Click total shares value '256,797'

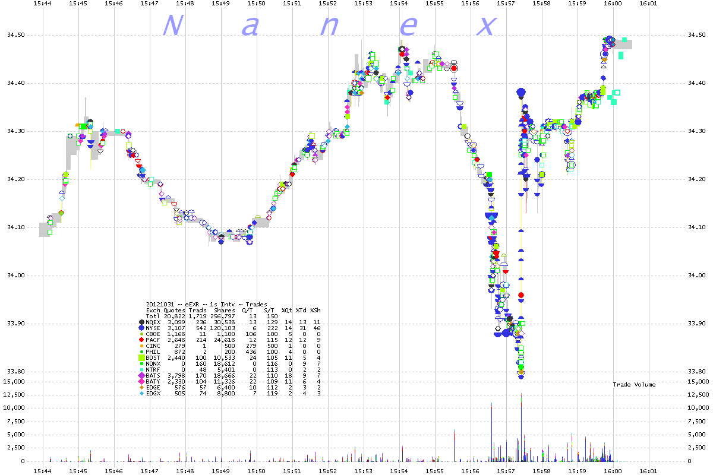[223, 316]
